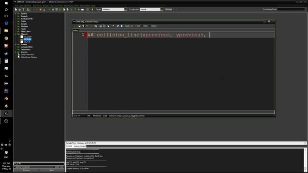308x173 pixels.
Task: Click the Manage configurations button
Action: [168, 10]
